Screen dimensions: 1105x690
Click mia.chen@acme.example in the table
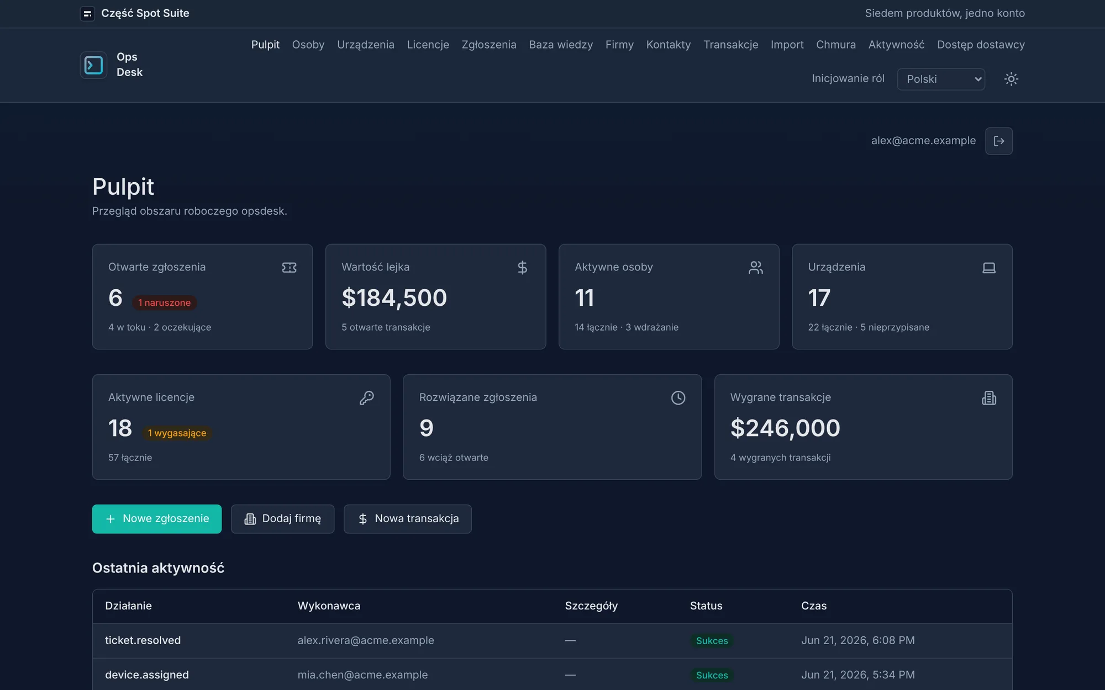pos(362,675)
